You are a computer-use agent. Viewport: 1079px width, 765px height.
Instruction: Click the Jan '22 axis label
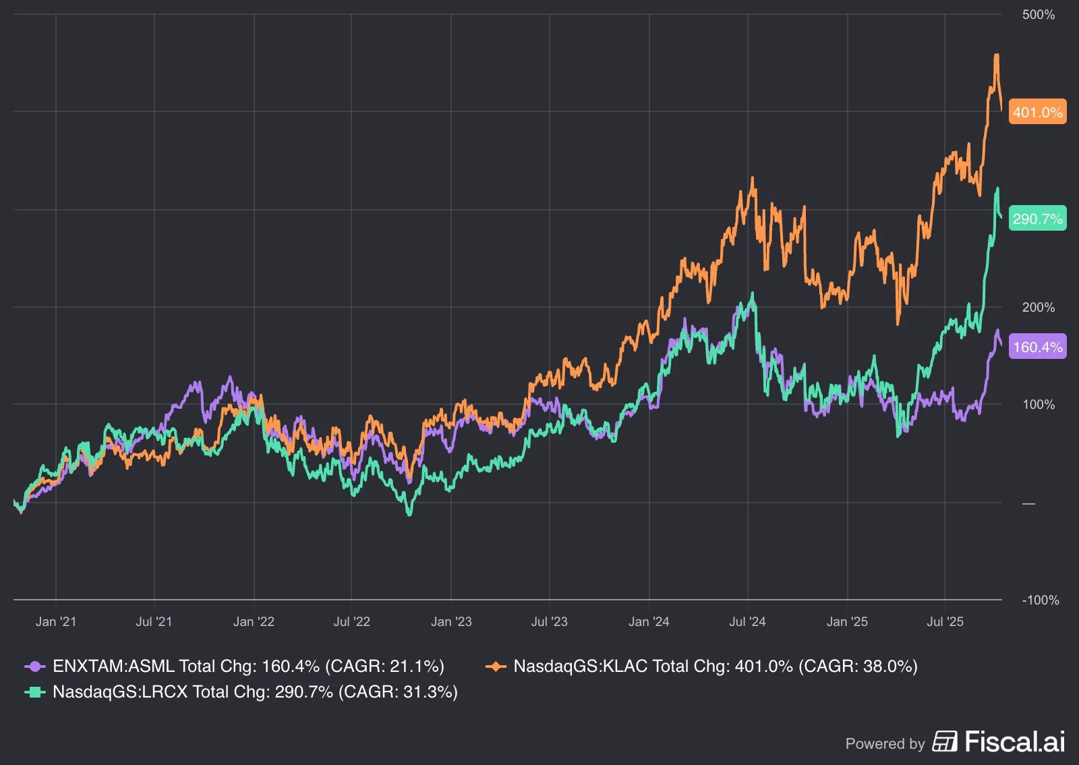[x=254, y=621]
